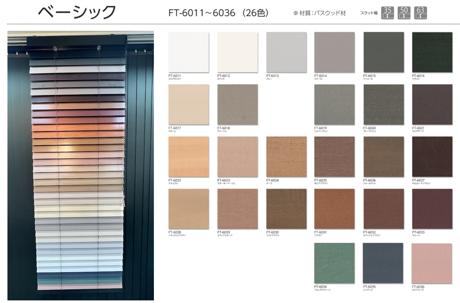The width and height of the screenshot is (460, 303).
Task: Select the 63 slat width icon
Action: 420,13
